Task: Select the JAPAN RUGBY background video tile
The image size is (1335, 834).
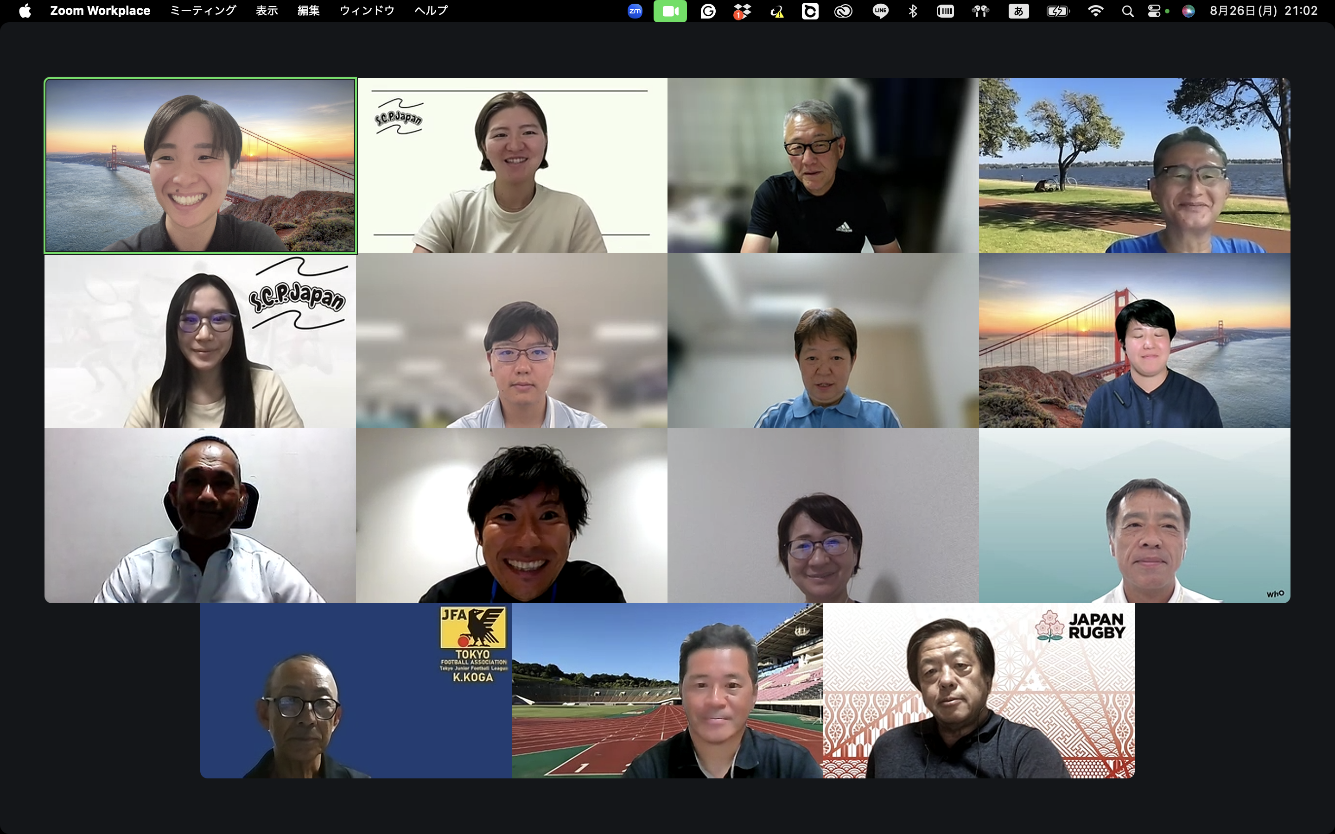Action: (x=979, y=690)
